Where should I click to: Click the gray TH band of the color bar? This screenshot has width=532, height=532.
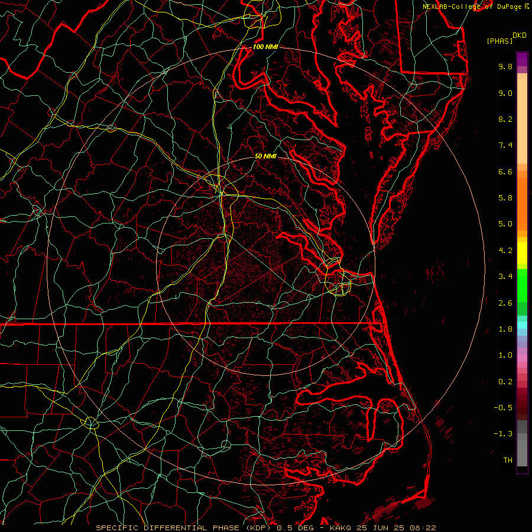522,451
